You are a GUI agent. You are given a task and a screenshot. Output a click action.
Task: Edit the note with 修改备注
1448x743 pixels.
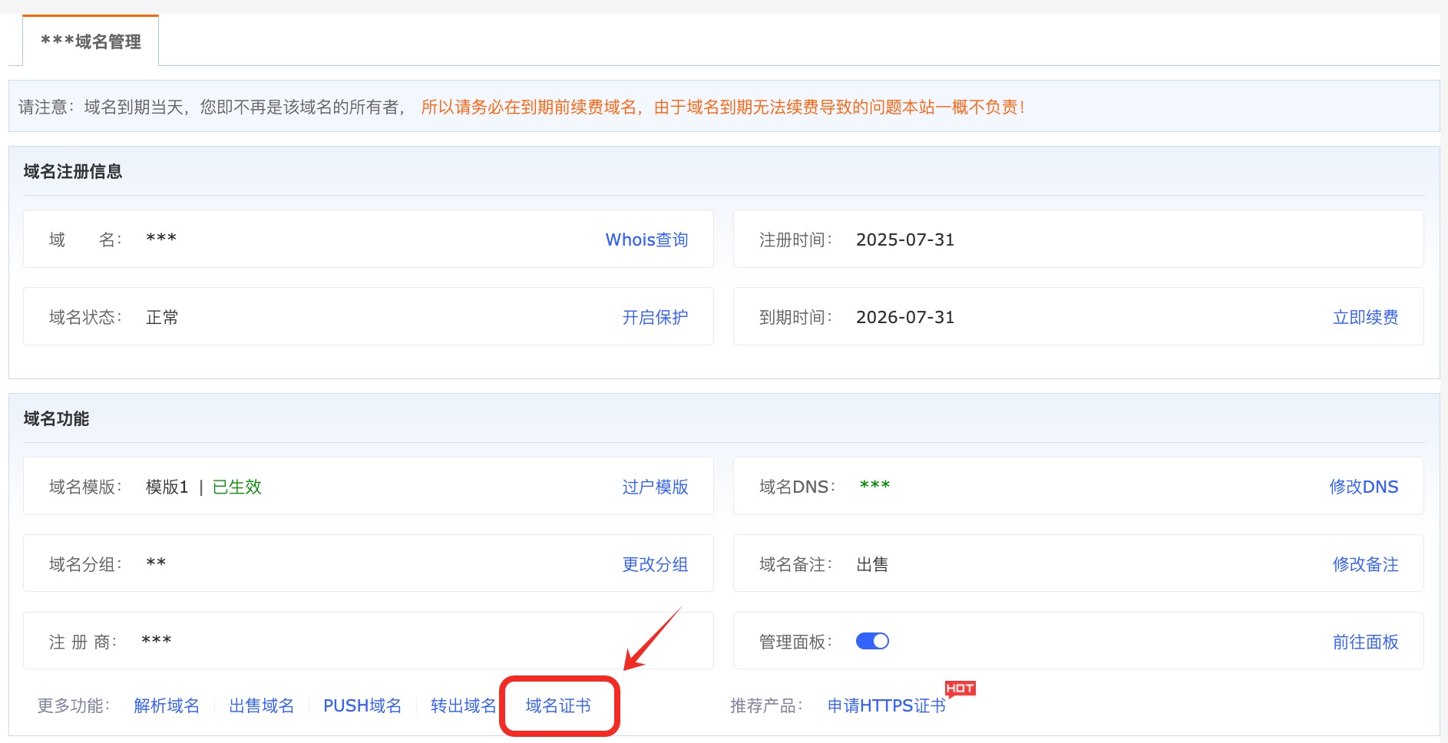point(1365,564)
